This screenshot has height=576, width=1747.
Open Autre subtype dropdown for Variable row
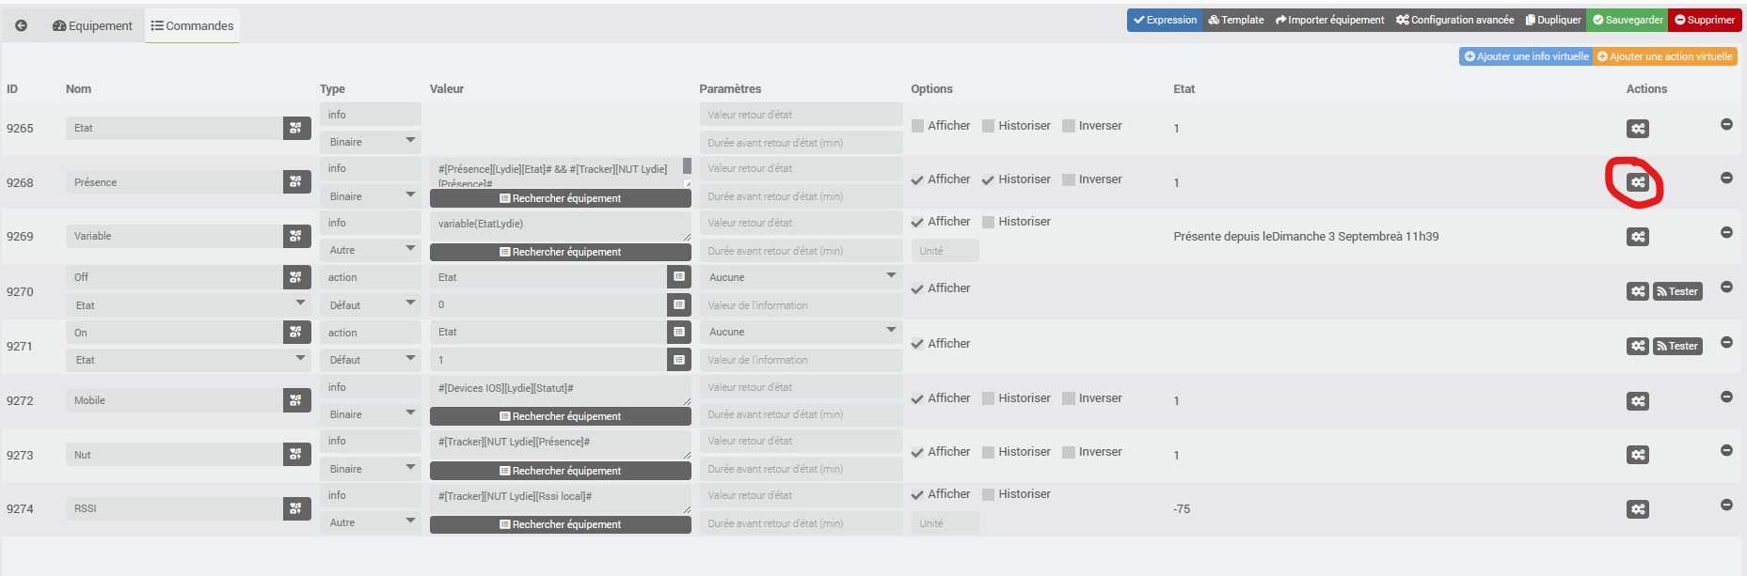[371, 250]
